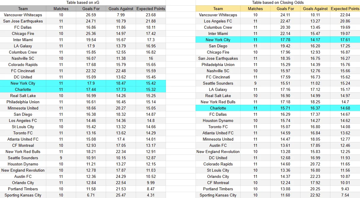Viewport: 360px width, 198px height.
Task: Select the 19.07 Expected Points cell
Action: coord(345,33)
